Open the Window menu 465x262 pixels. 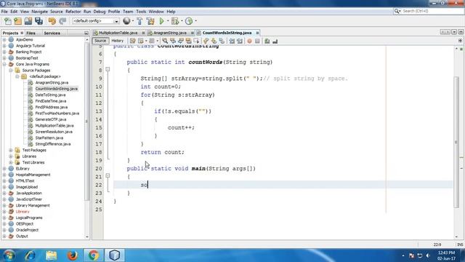(x=156, y=12)
